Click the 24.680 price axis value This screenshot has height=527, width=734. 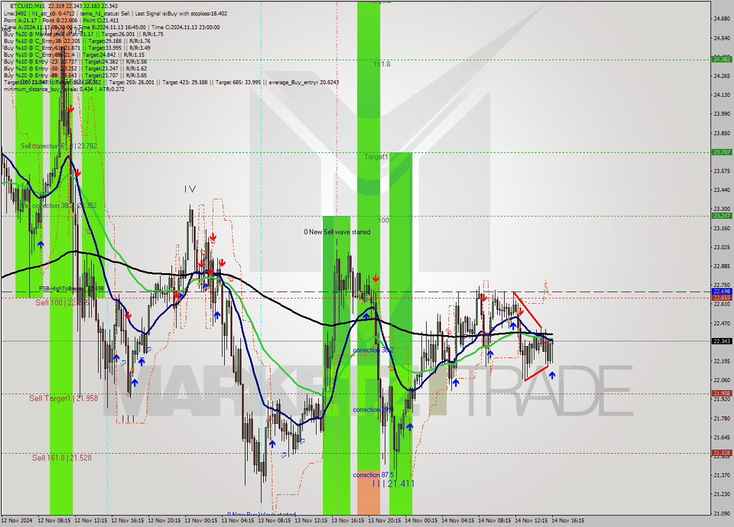(721, 19)
